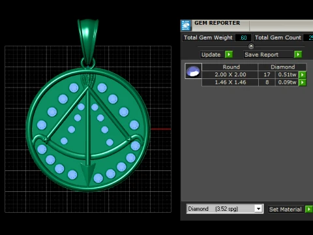
Task: Click the pendant bail at top of model
Action: point(88,41)
